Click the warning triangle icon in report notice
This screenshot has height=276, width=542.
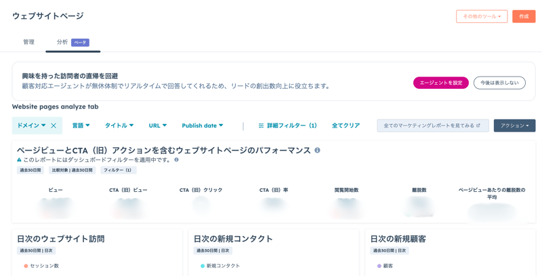click(20, 160)
